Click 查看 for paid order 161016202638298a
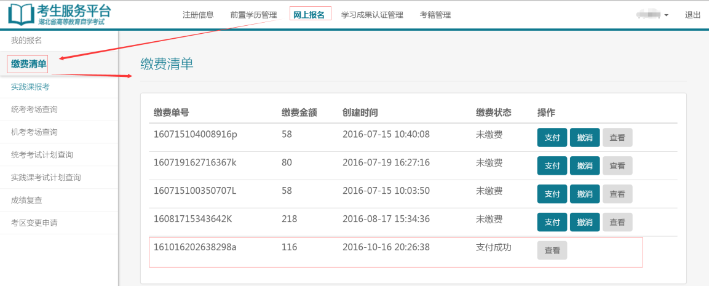The height and width of the screenshot is (286, 709). click(552, 250)
